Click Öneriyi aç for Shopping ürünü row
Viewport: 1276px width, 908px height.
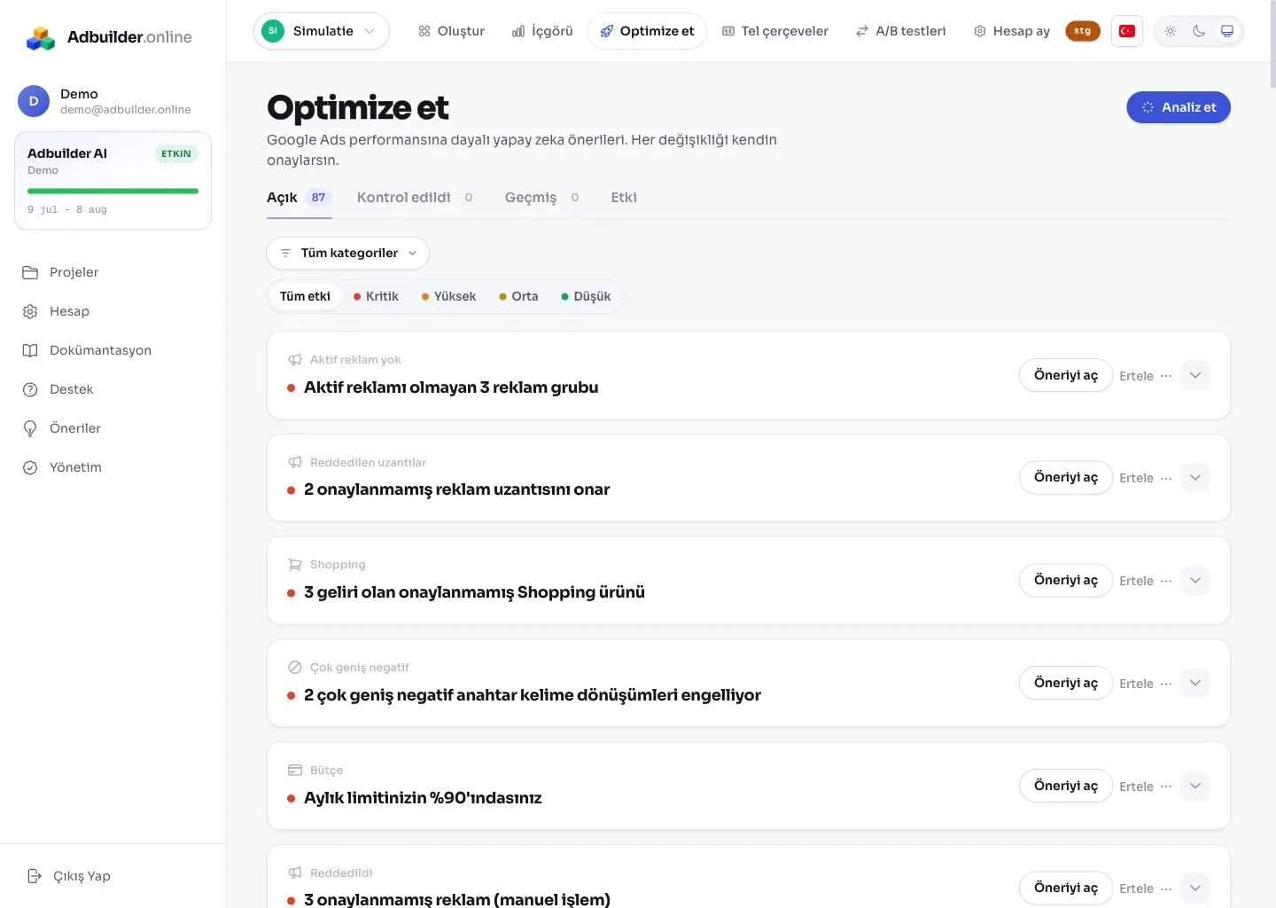tap(1066, 580)
